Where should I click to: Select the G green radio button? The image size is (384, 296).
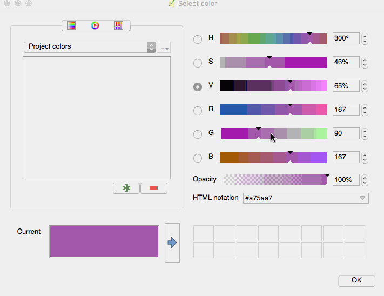pyautogui.click(x=198, y=134)
